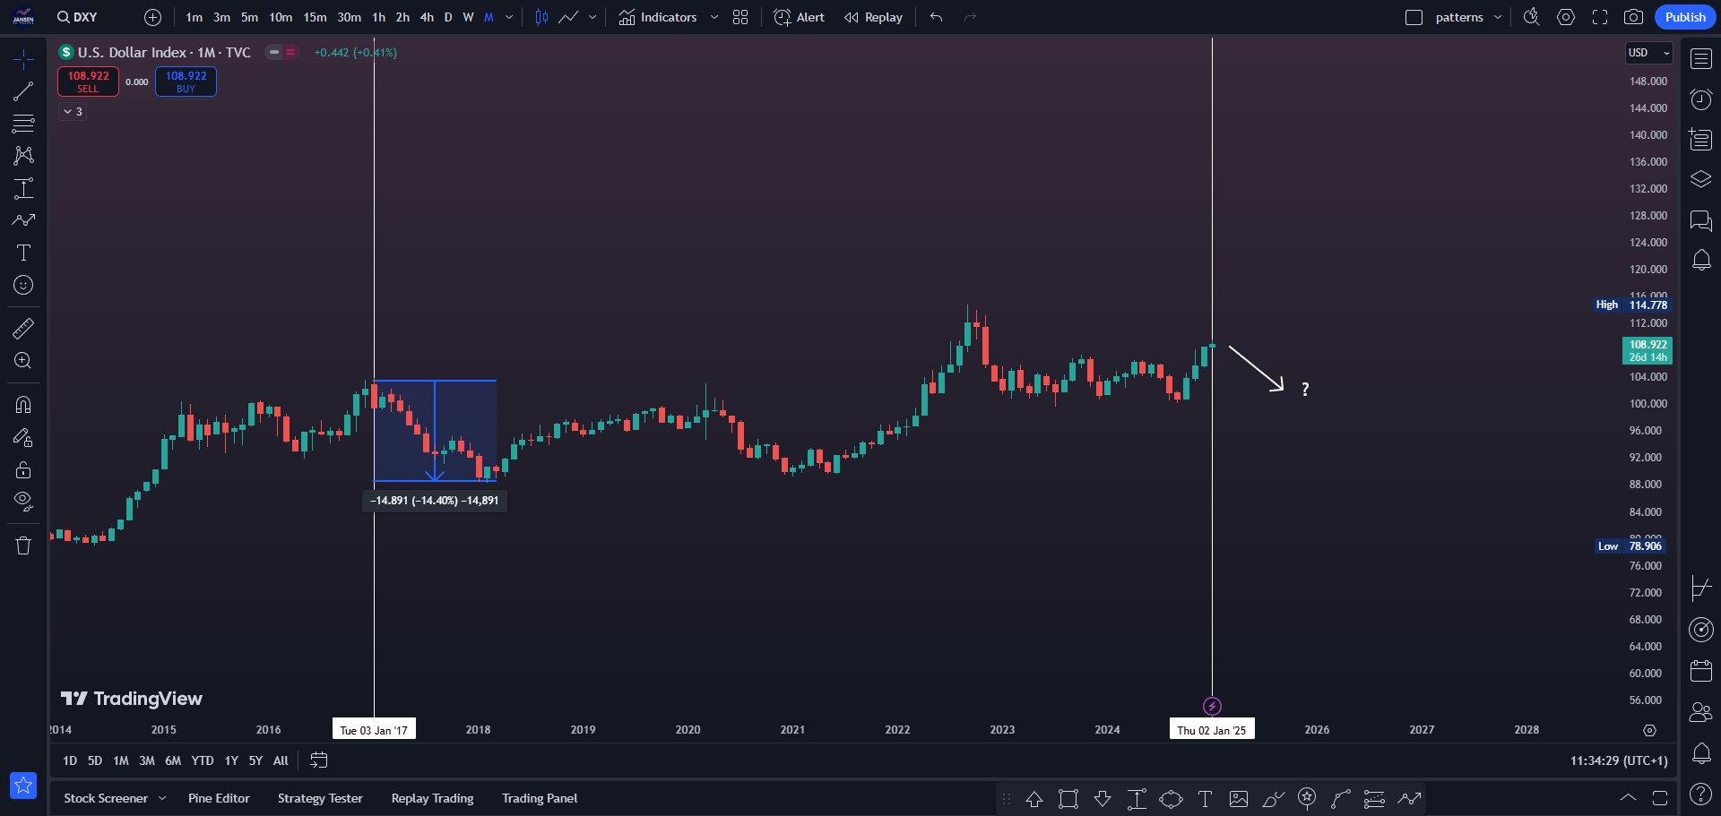Maximize the bottom panel
1721x816 pixels.
pos(1659,798)
